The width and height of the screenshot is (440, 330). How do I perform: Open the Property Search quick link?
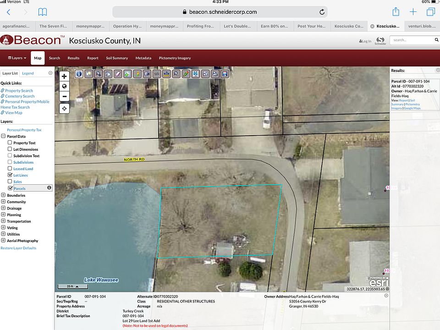point(19,91)
